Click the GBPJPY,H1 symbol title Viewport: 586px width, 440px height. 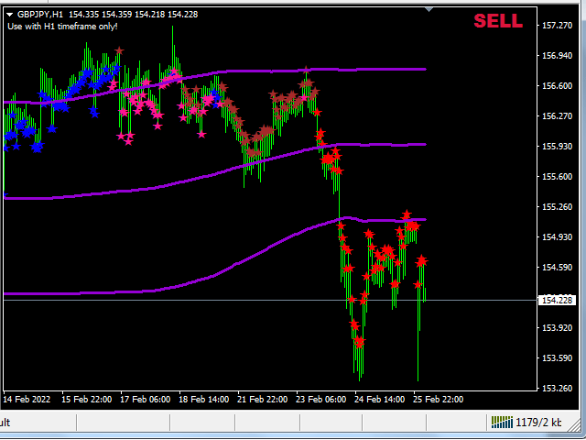coord(40,15)
